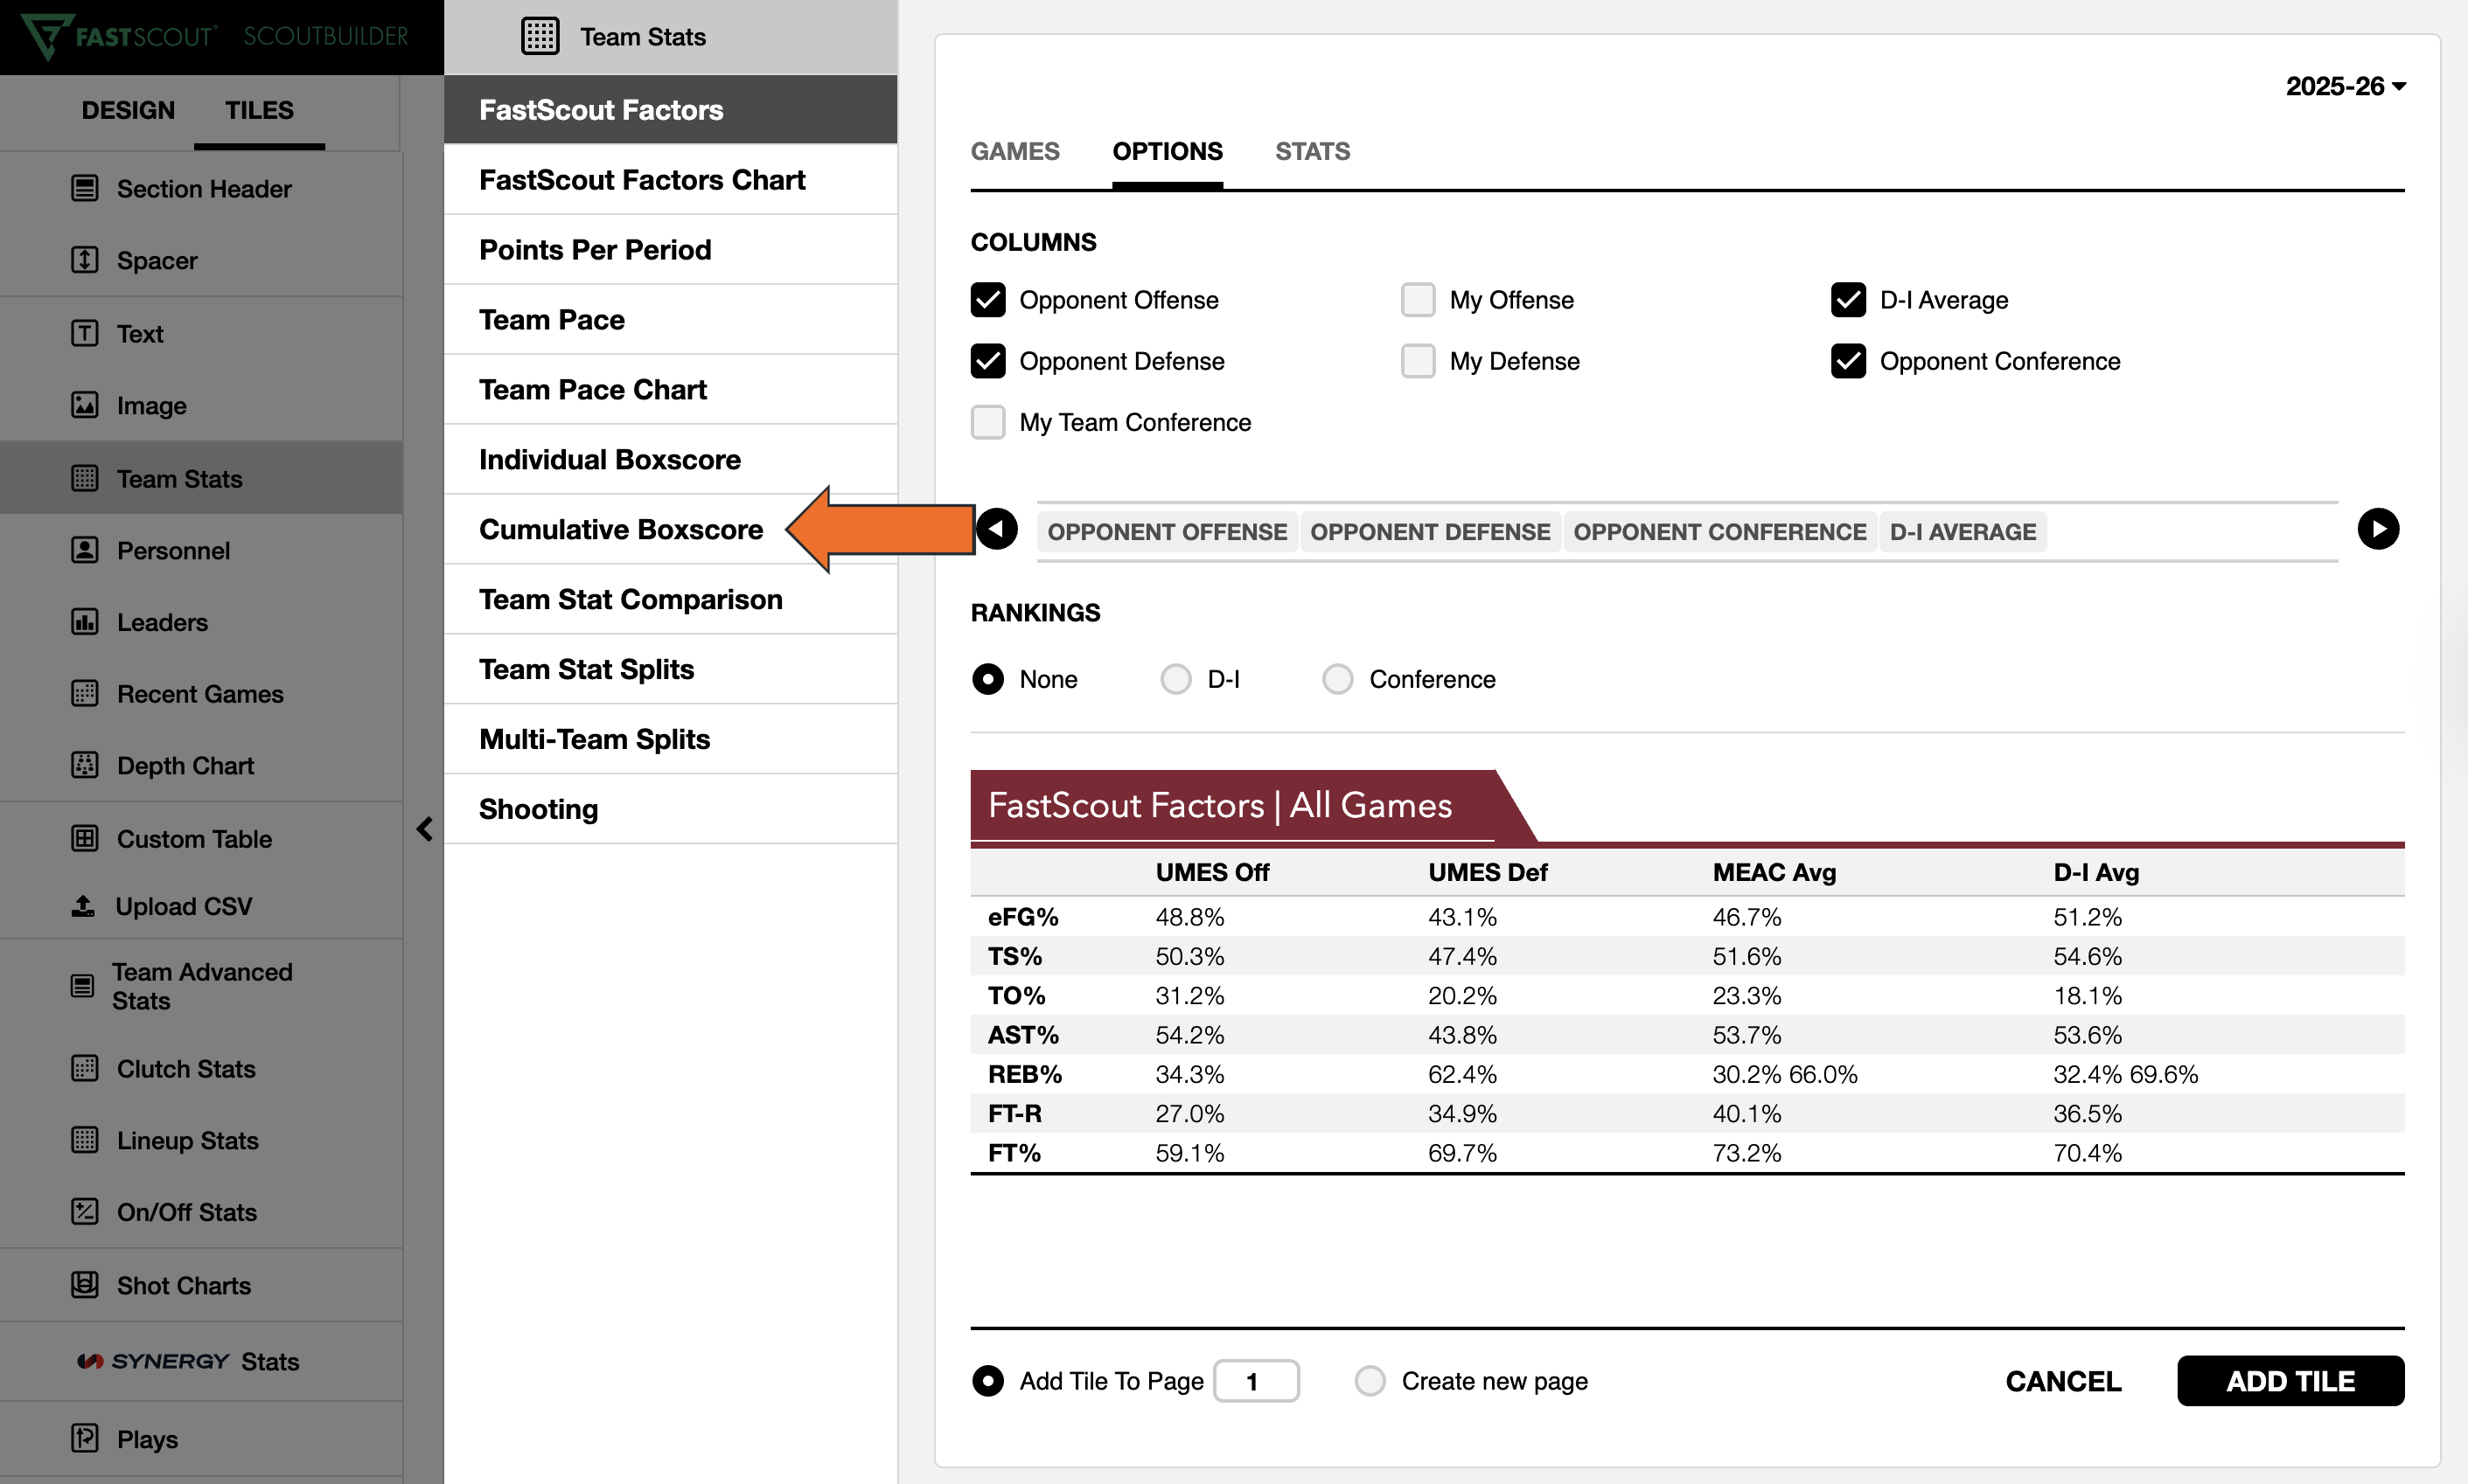The width and height of the screenshot is (2468, 1484).
Task: Select the Leaders tile icon
Action: point(85,622)
